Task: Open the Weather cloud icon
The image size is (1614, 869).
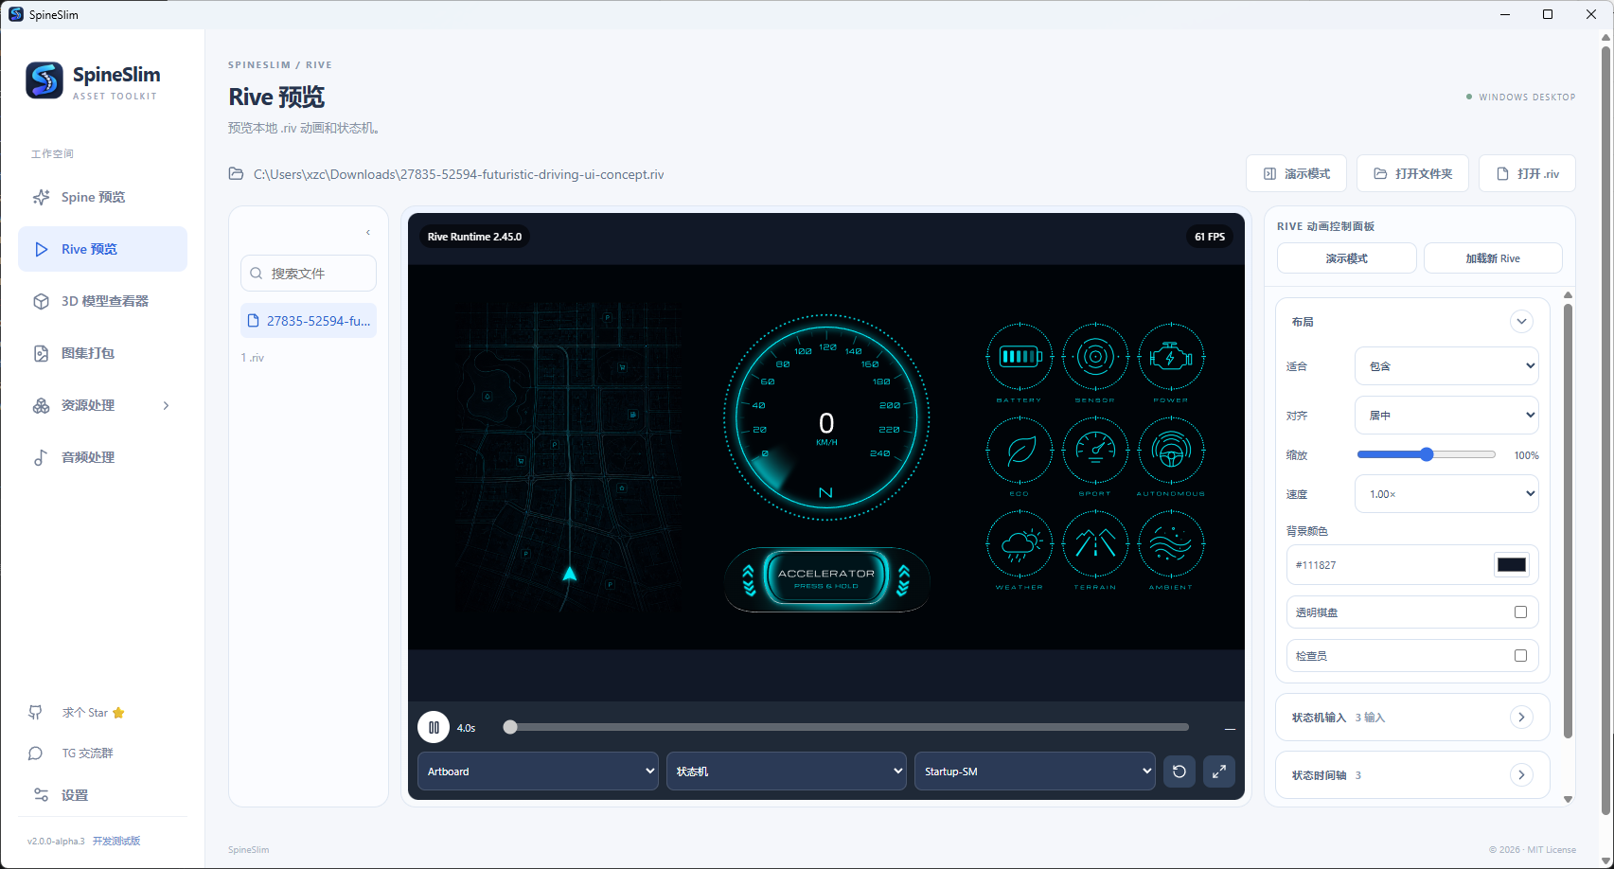Action: (1020, 544)
